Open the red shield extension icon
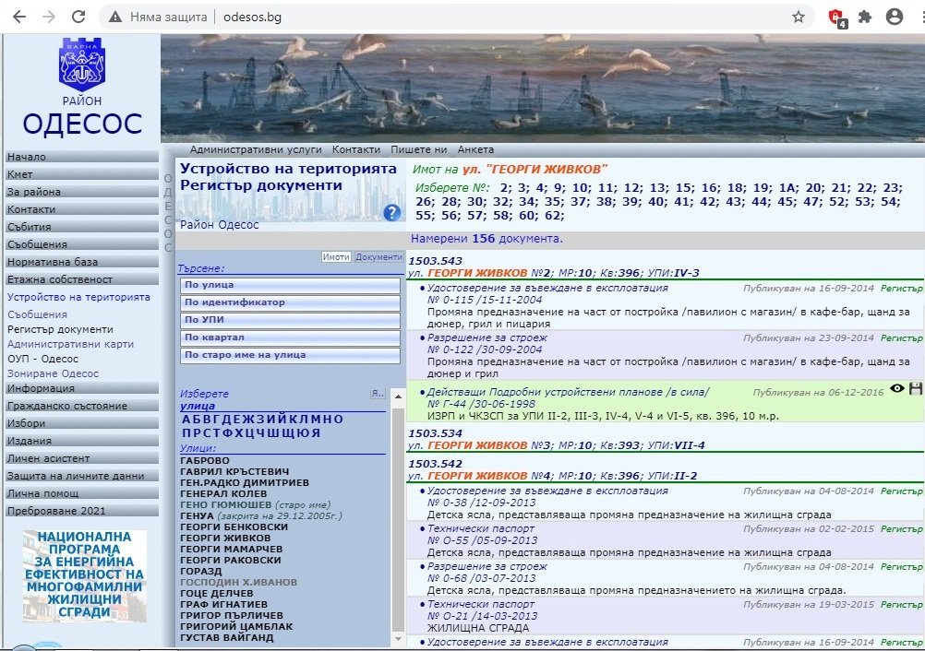Image resolution: width=925 pixels, height=651 pixels. [836, 17]
